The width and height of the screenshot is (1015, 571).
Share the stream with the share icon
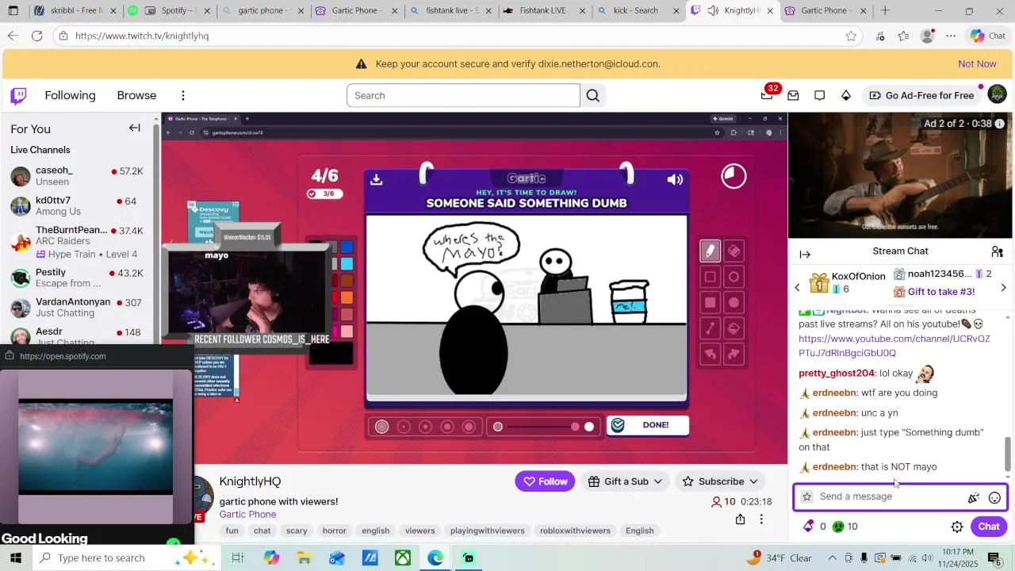pyautogui.click(x=740, y=519)
